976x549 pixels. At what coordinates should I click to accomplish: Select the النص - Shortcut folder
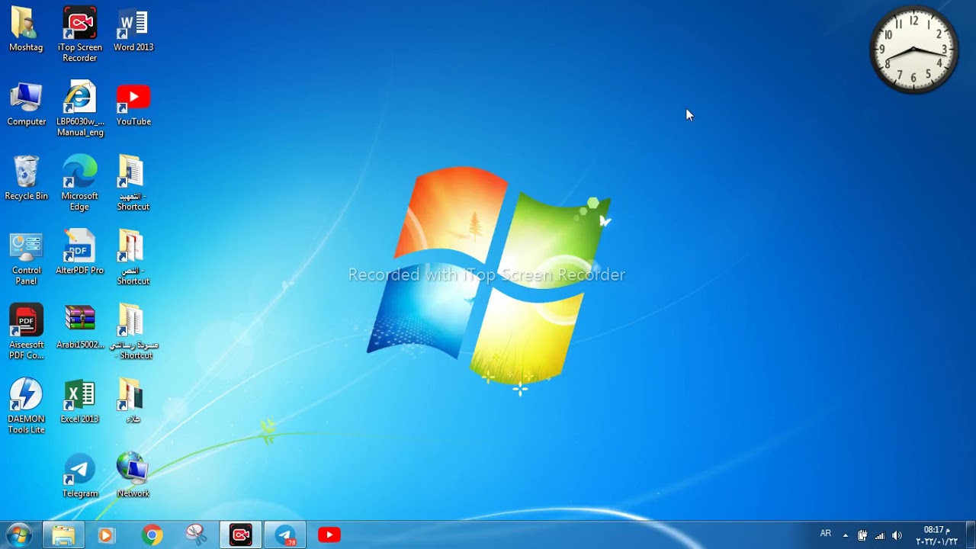(x=133, y=258)
